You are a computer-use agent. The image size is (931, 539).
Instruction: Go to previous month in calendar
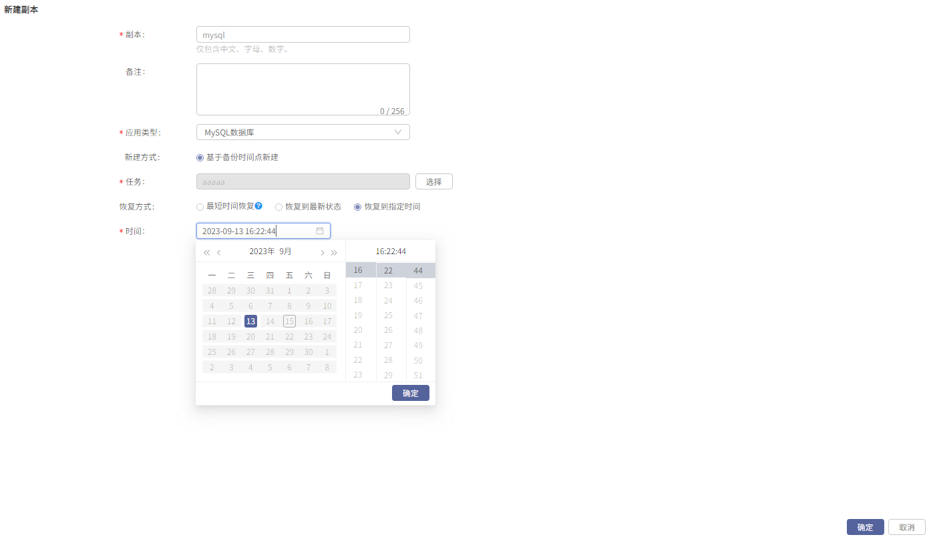219,252
